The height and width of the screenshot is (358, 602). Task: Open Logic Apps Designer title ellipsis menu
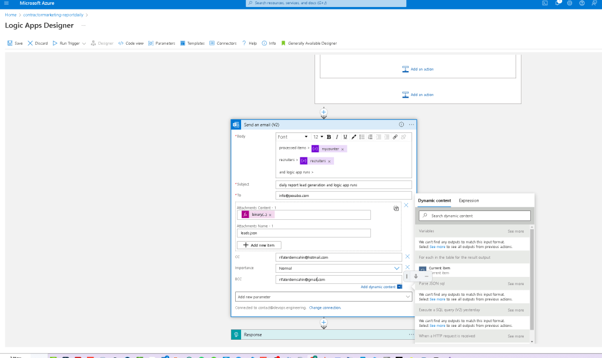tap(83, 25)
